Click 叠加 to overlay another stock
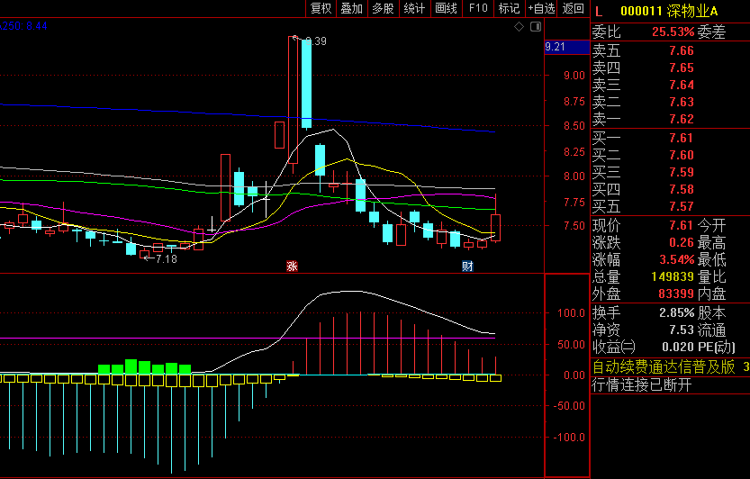 click(351, 9)
